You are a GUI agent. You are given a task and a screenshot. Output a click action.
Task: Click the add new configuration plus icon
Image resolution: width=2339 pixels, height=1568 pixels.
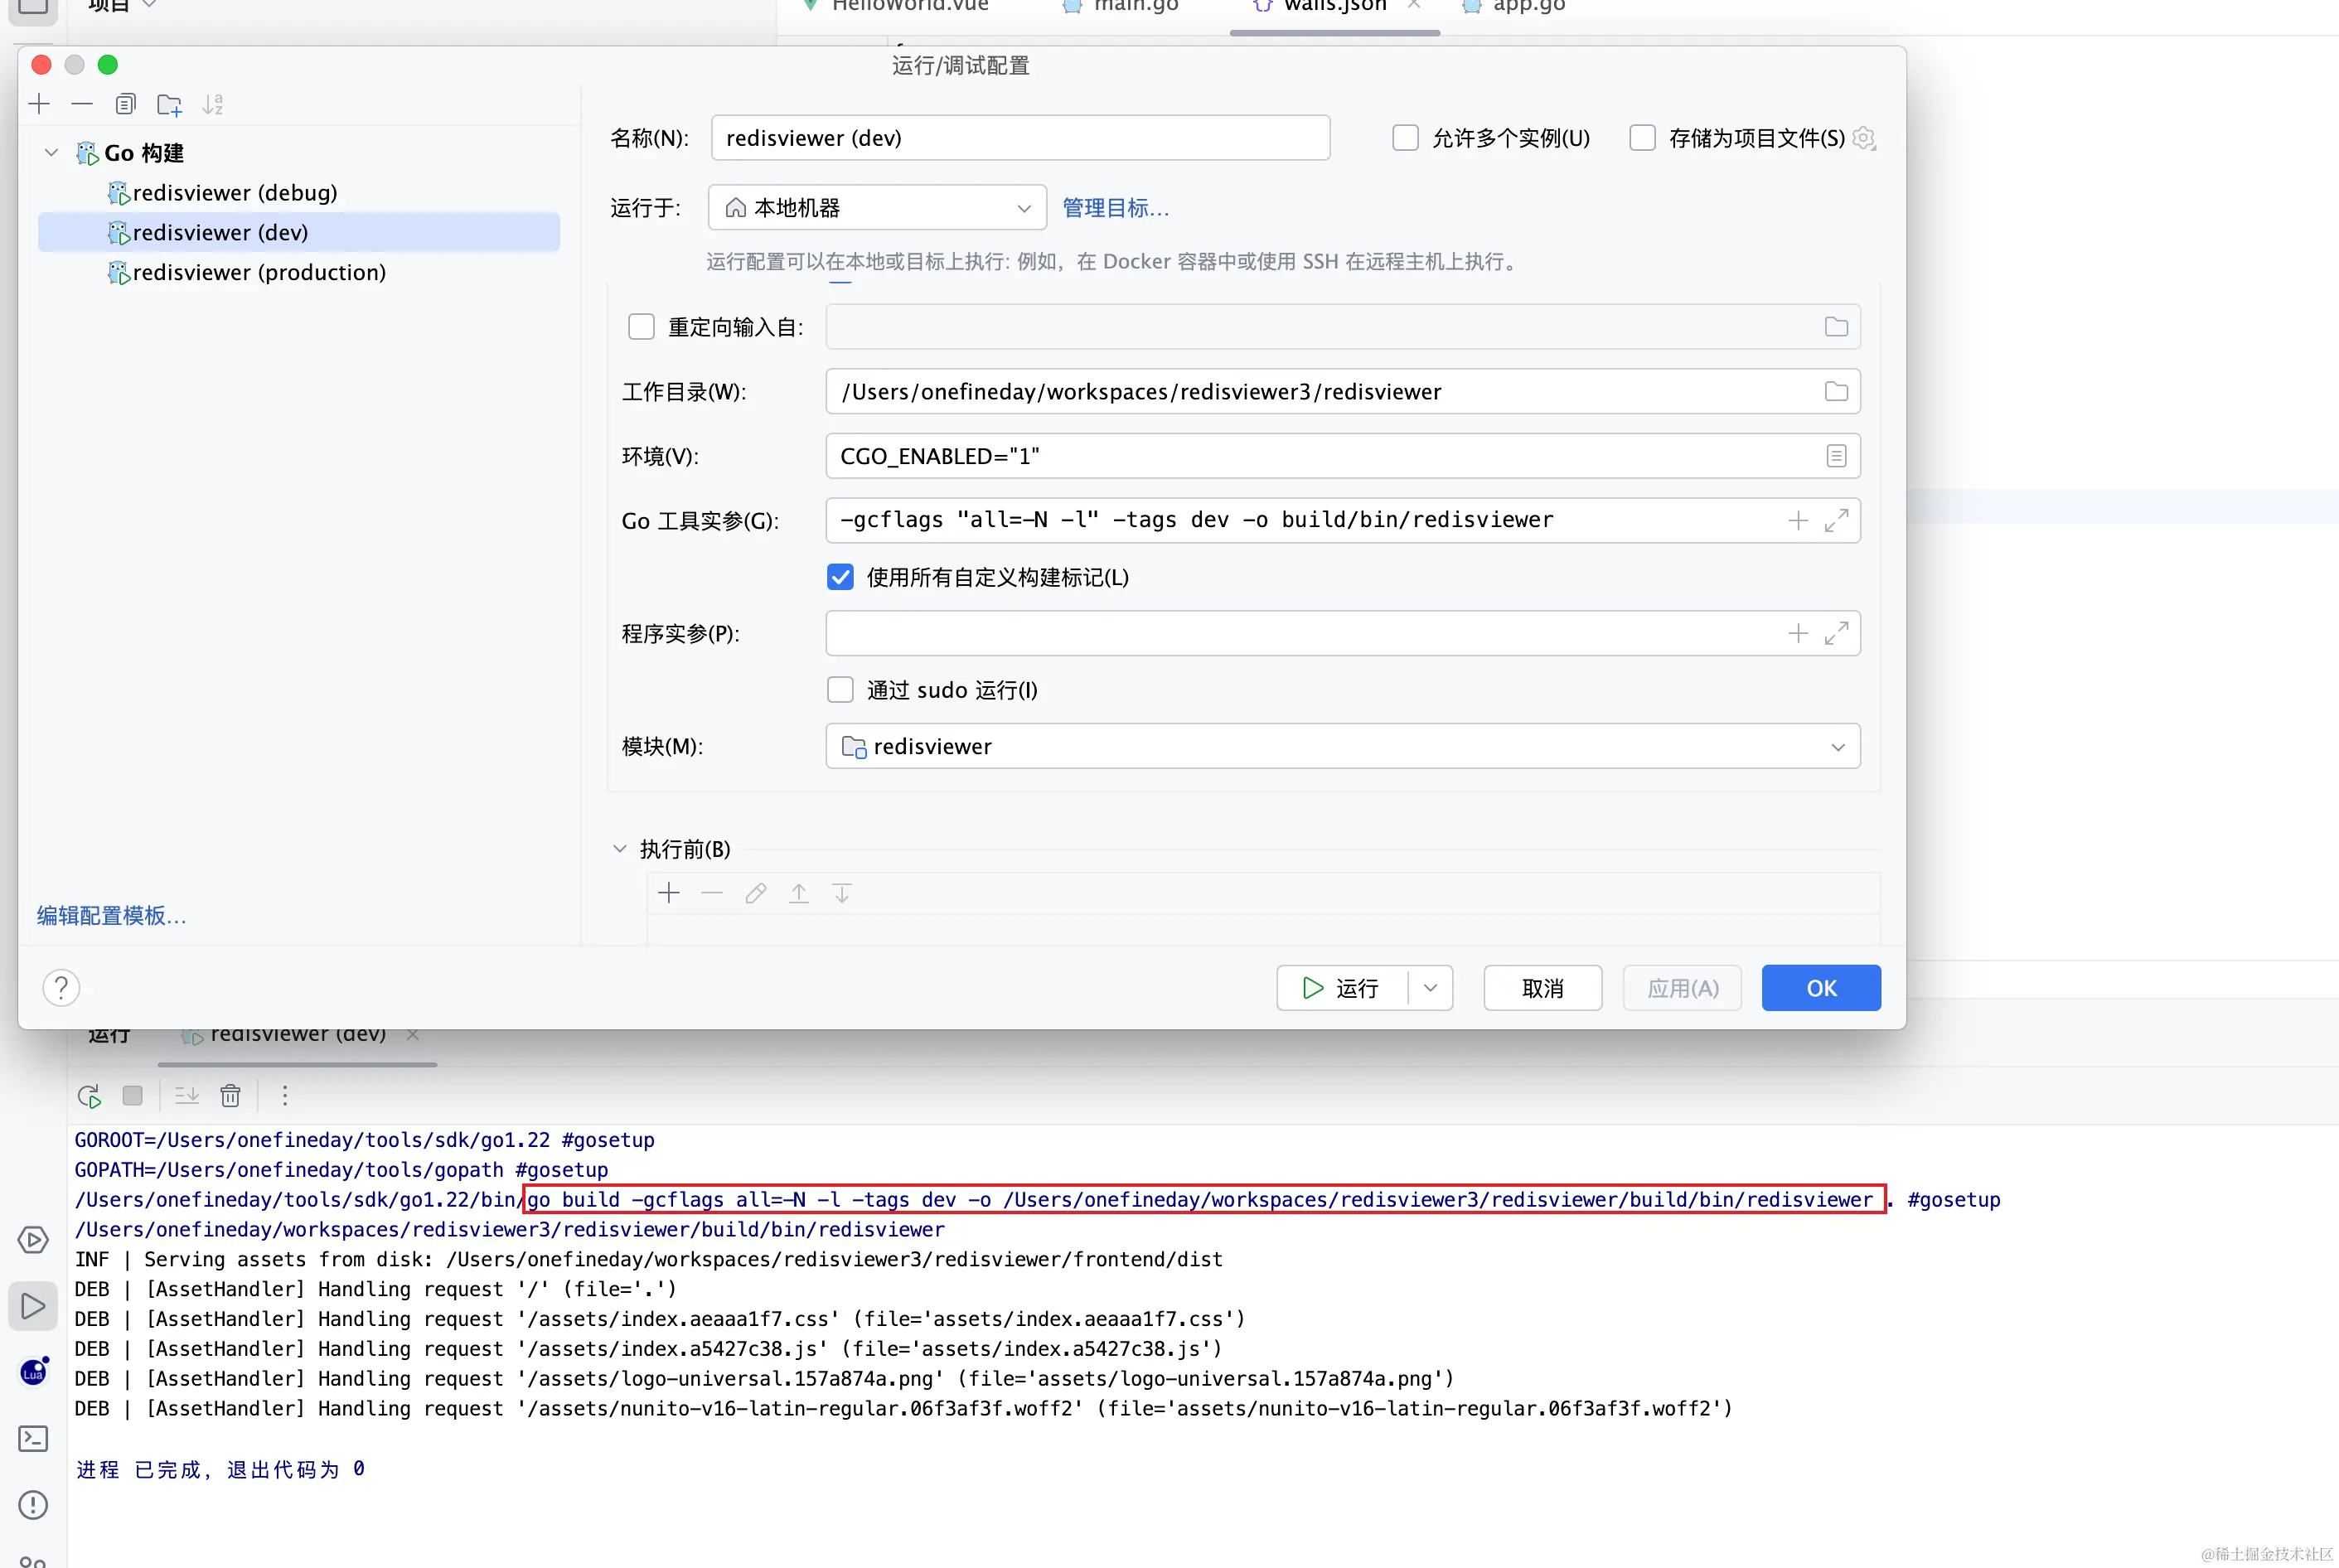click(x=39, y=104)
